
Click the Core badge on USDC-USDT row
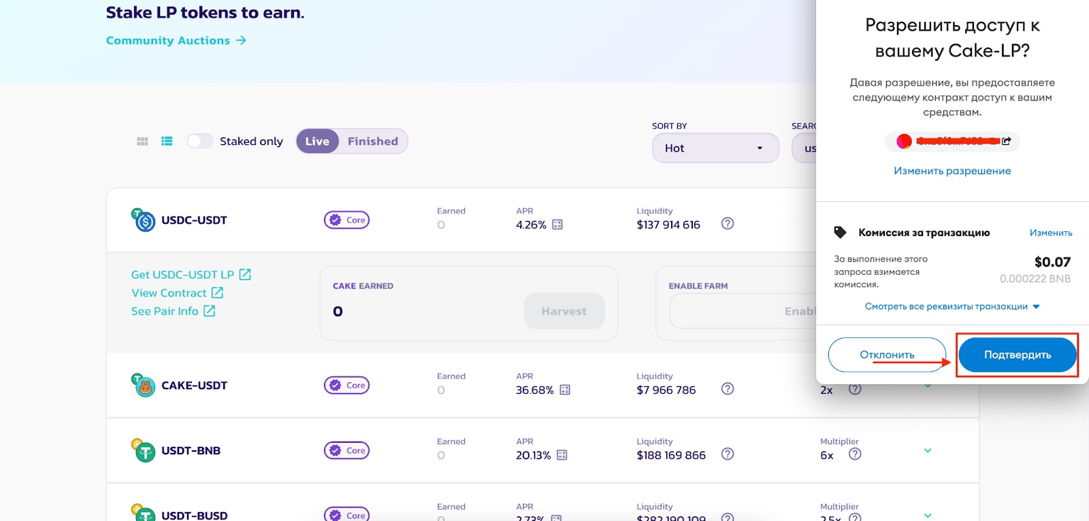pyautogui.click(x=346, y=220)
